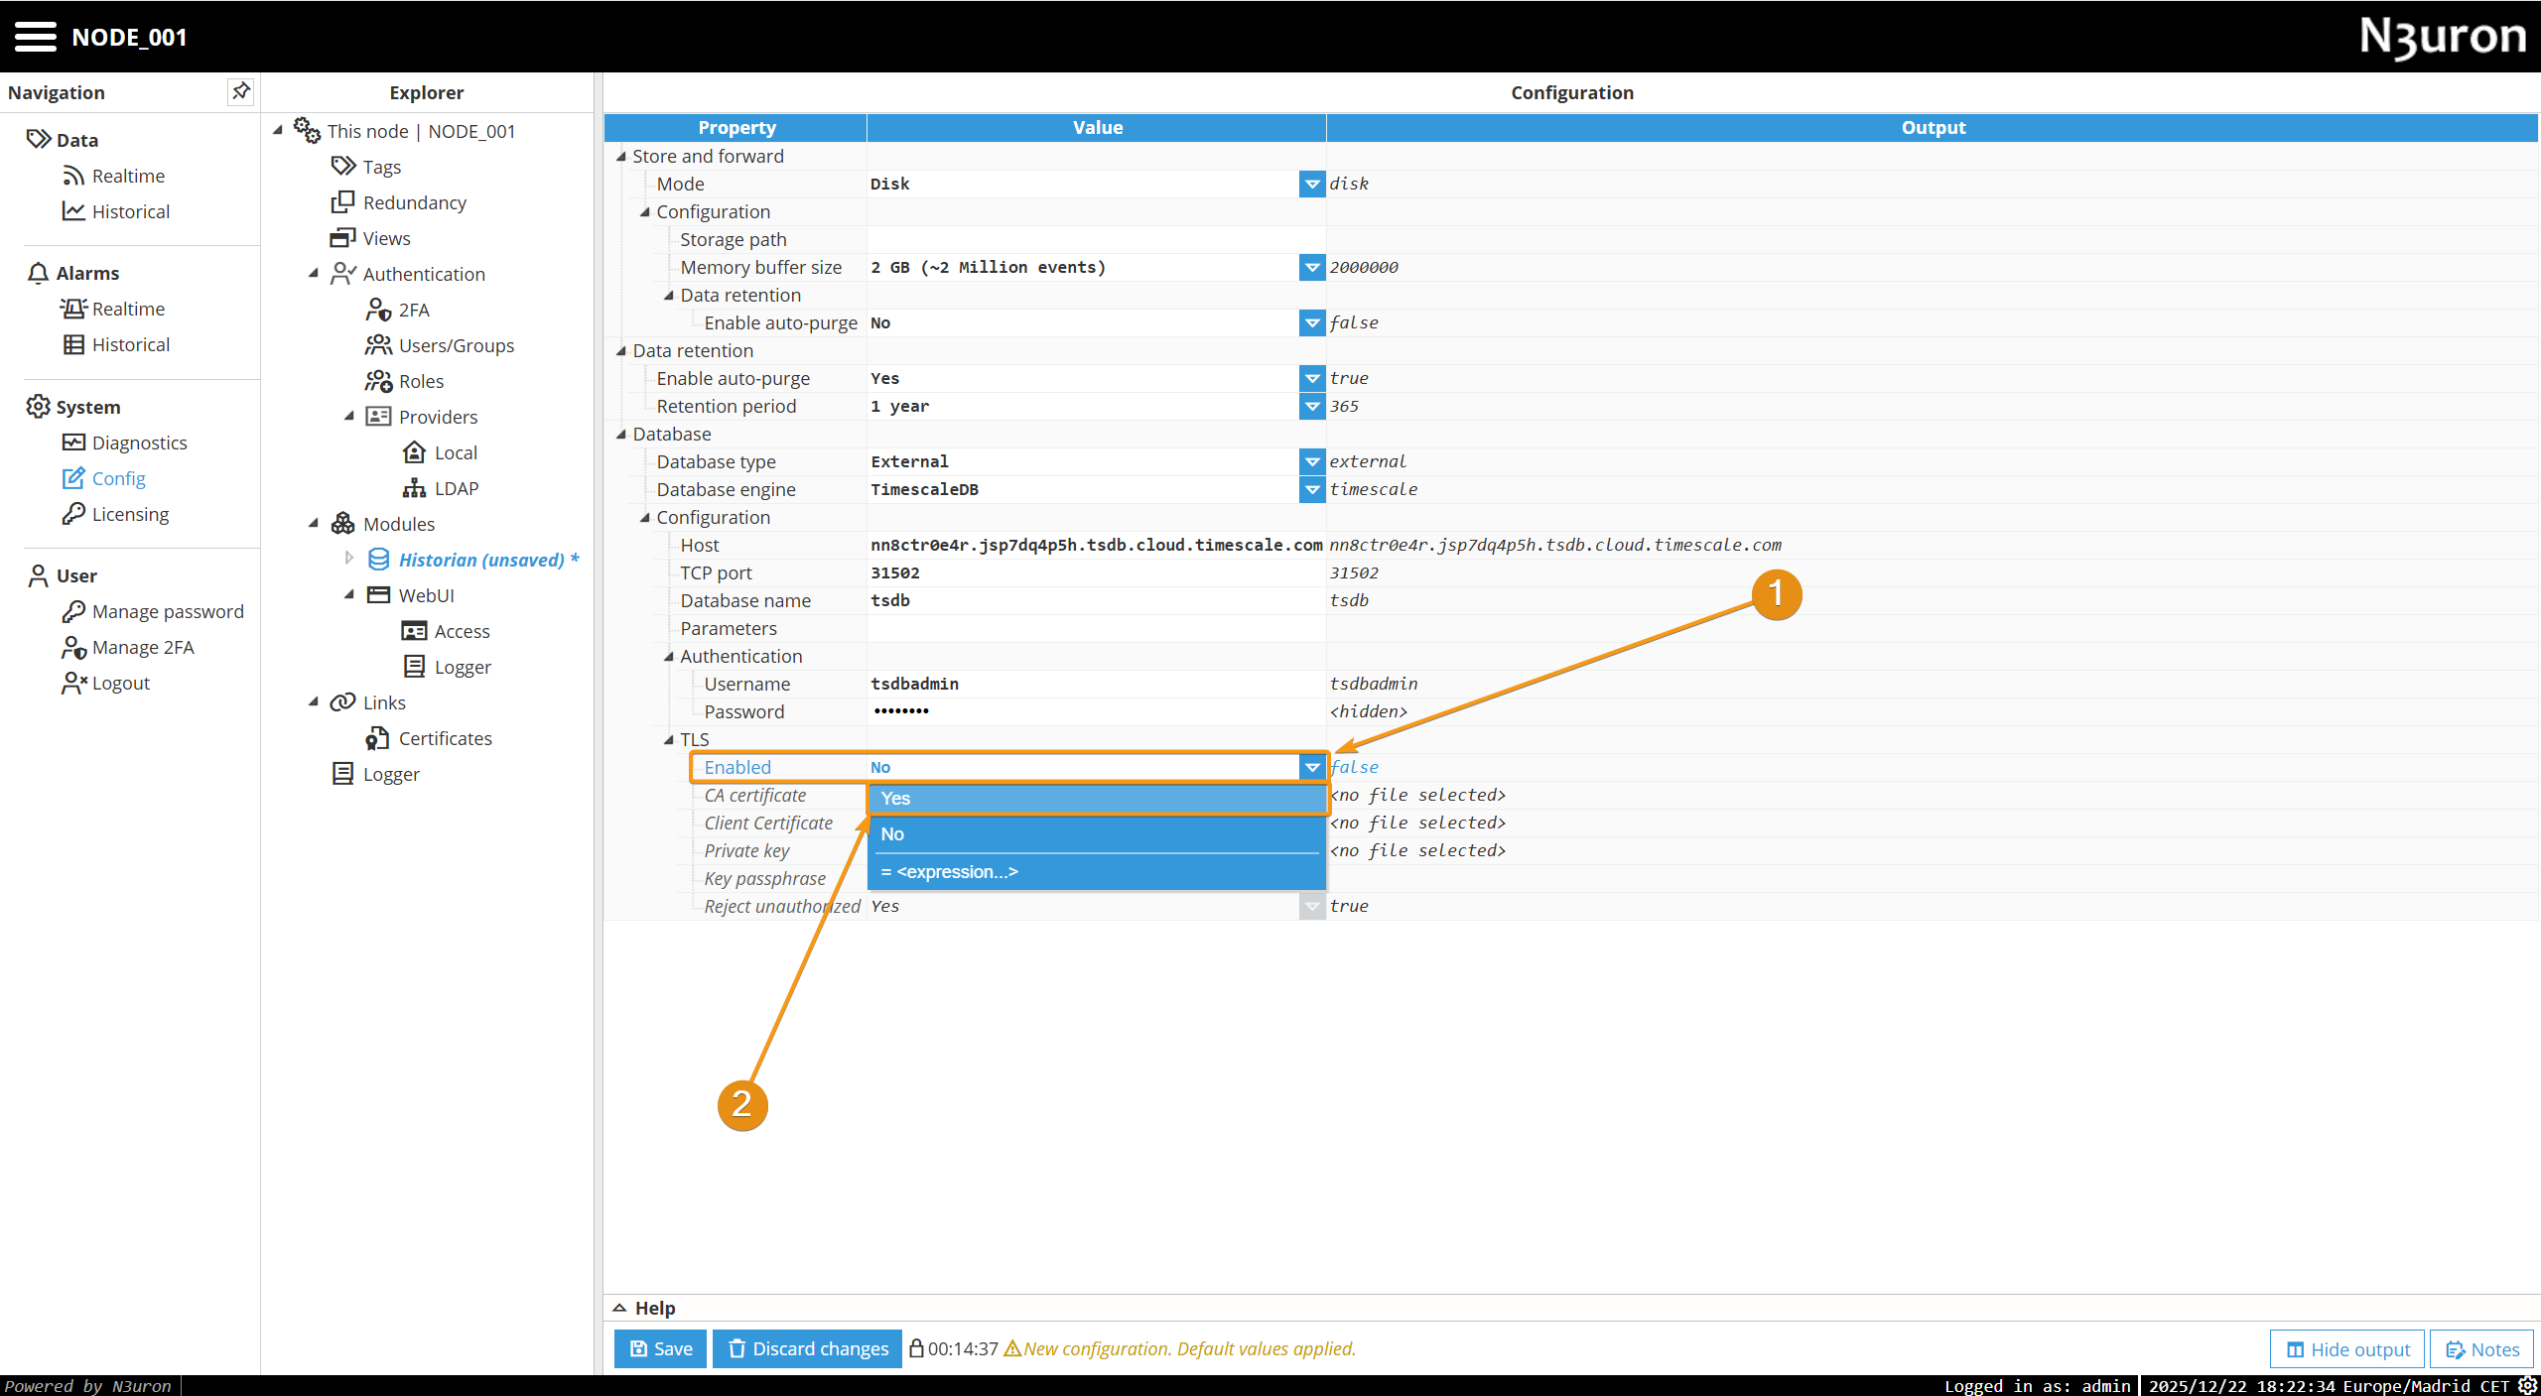Click Discard changes button
This screenshot has width=2541, height=1396.
click(x=807, y=1348)
